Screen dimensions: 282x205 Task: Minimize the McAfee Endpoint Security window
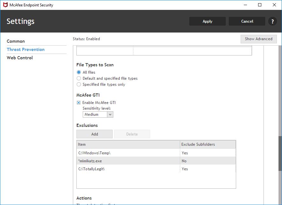245,5
